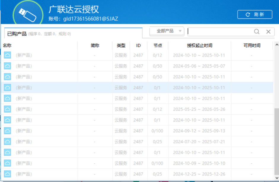Sort by the 授权起止时间 column header

(x=199, y=46)
